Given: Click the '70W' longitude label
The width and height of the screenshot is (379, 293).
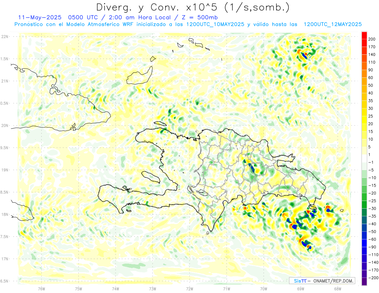Looking at the screenshot, I should [x=263, y=289].
